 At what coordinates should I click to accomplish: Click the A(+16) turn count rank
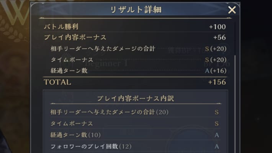pyautogui.click(x=216, y=71)
